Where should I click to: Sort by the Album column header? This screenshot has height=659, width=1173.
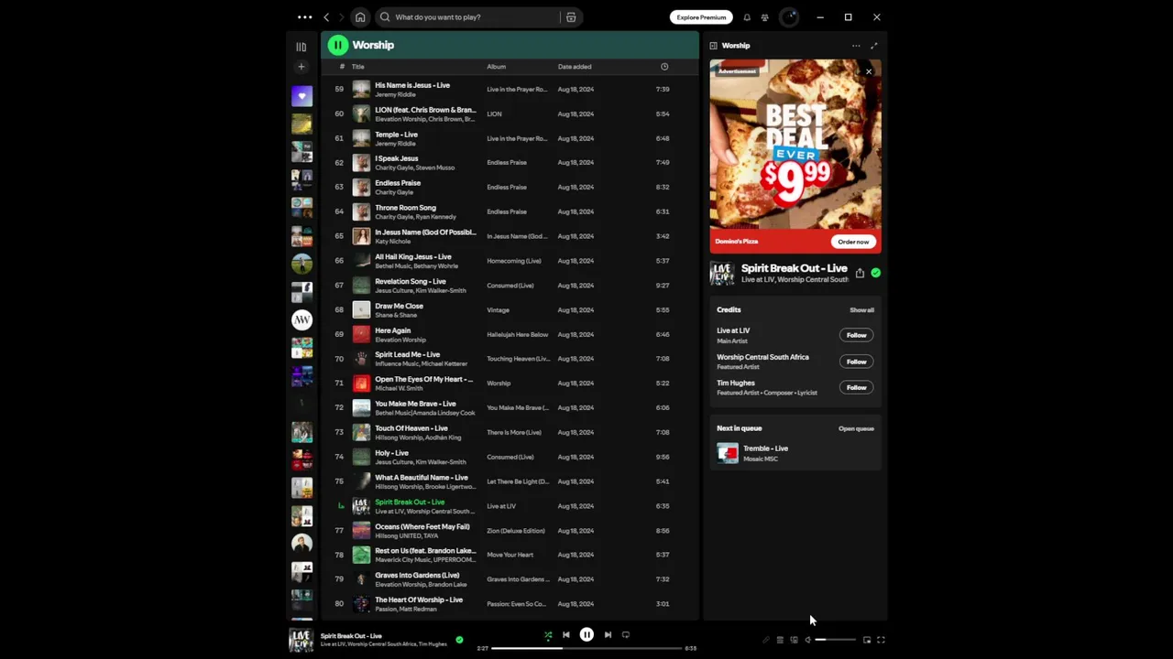point(496,67)
